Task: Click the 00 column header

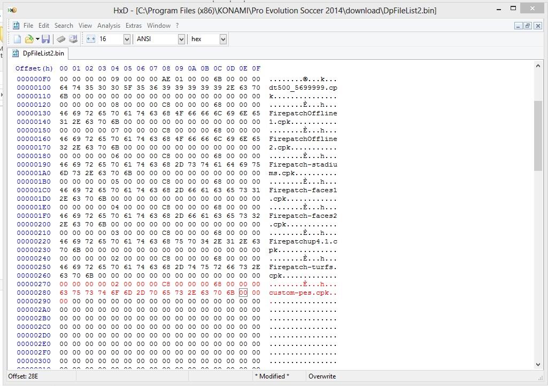Action: click(64, 68)
